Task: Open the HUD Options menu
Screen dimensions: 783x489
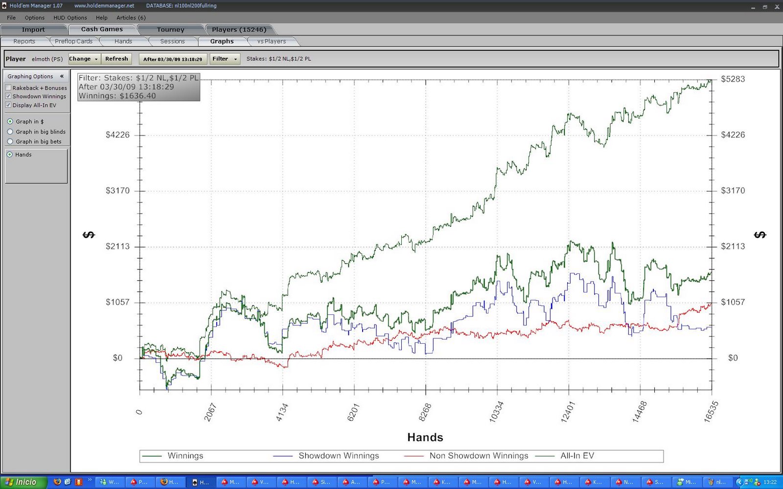Action: point(70,18)
